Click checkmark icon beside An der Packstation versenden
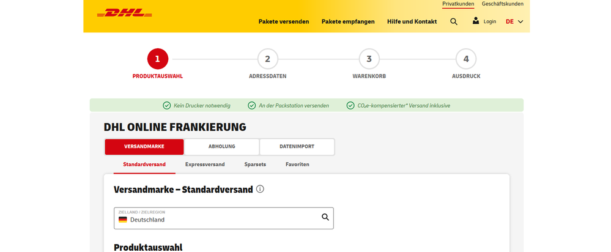The image size is (611, 252). click(251, 105)
